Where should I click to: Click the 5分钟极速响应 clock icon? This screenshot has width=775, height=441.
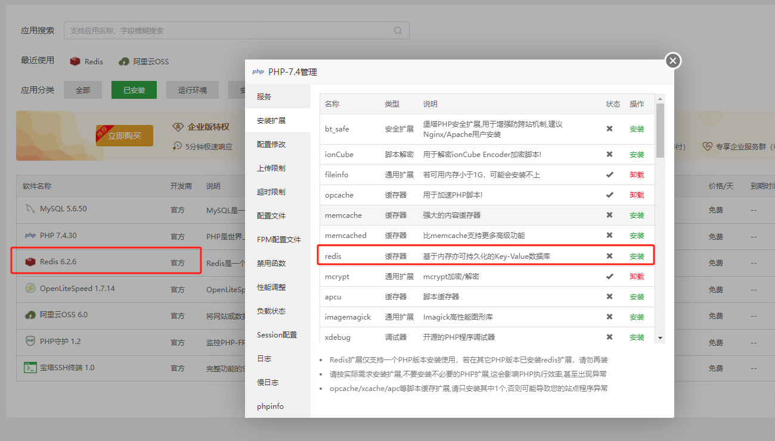pos(178,146)
